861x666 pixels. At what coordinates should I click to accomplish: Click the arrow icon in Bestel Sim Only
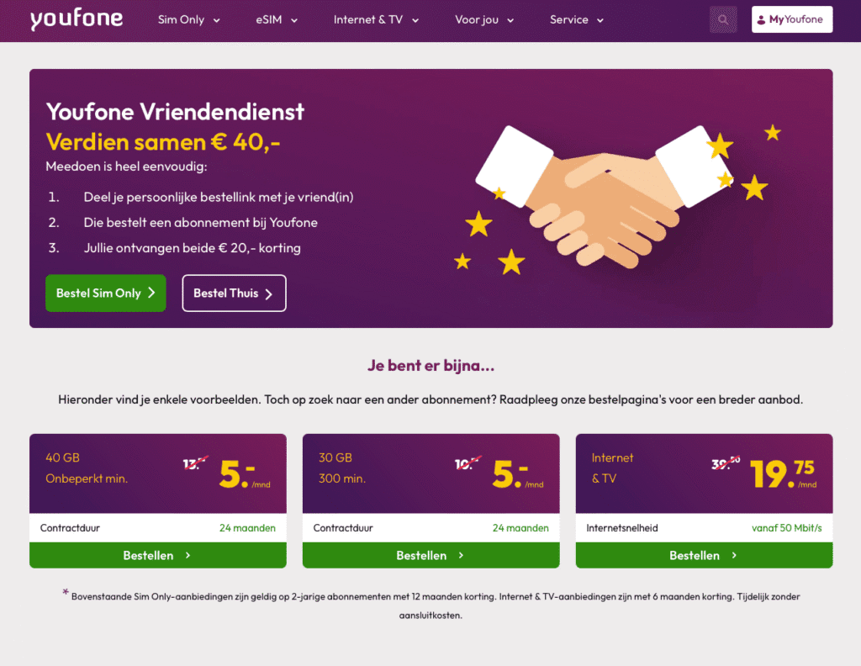151,293
